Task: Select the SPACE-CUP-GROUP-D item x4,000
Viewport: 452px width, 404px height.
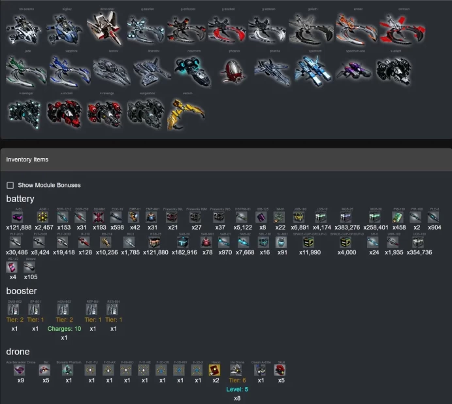Action: coord(346,242)
